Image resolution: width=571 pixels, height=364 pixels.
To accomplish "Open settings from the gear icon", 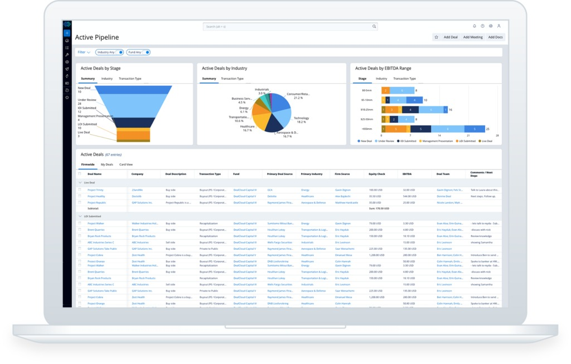I will coord(491,26).
